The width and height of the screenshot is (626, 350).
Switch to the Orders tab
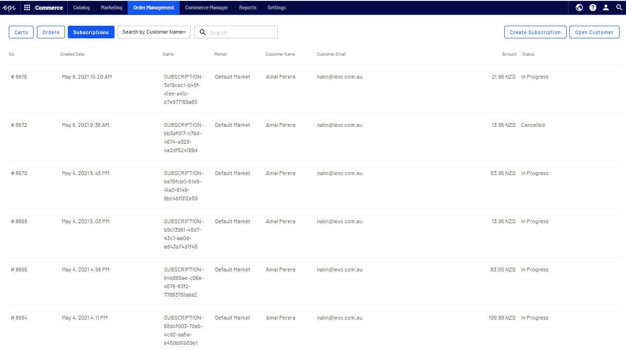click(x=50, y=32)
